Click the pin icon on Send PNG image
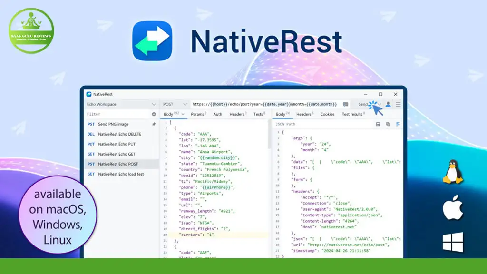The image size is (487, 274). click(154, 124)
